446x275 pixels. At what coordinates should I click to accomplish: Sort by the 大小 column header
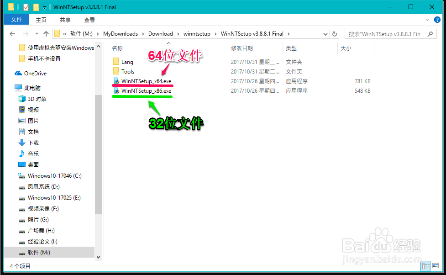point(346,48)
